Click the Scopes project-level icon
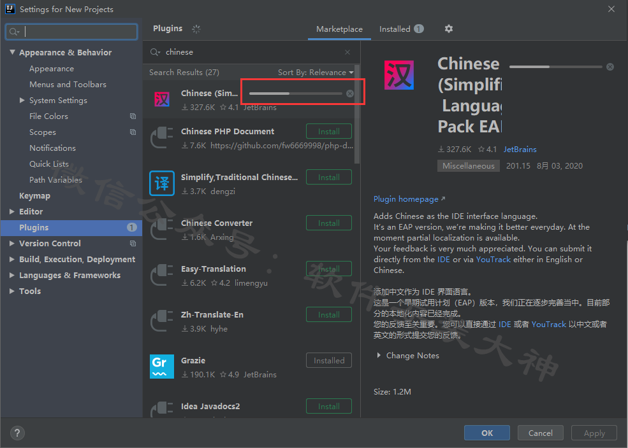628x448 pixels. click(133, 132)
